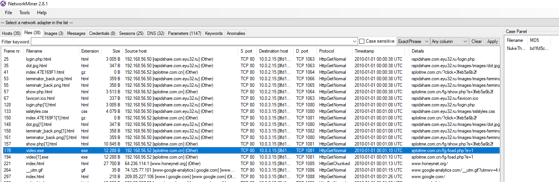The height and width of the screenshot is (182, 559).
Task: Click the NetworkMiner app icon in title bar
Action: 3,3
